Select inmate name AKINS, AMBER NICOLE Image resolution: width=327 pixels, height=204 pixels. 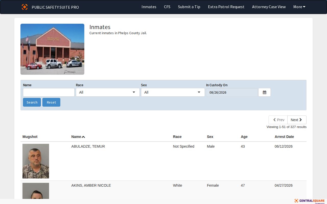(91, 185)
